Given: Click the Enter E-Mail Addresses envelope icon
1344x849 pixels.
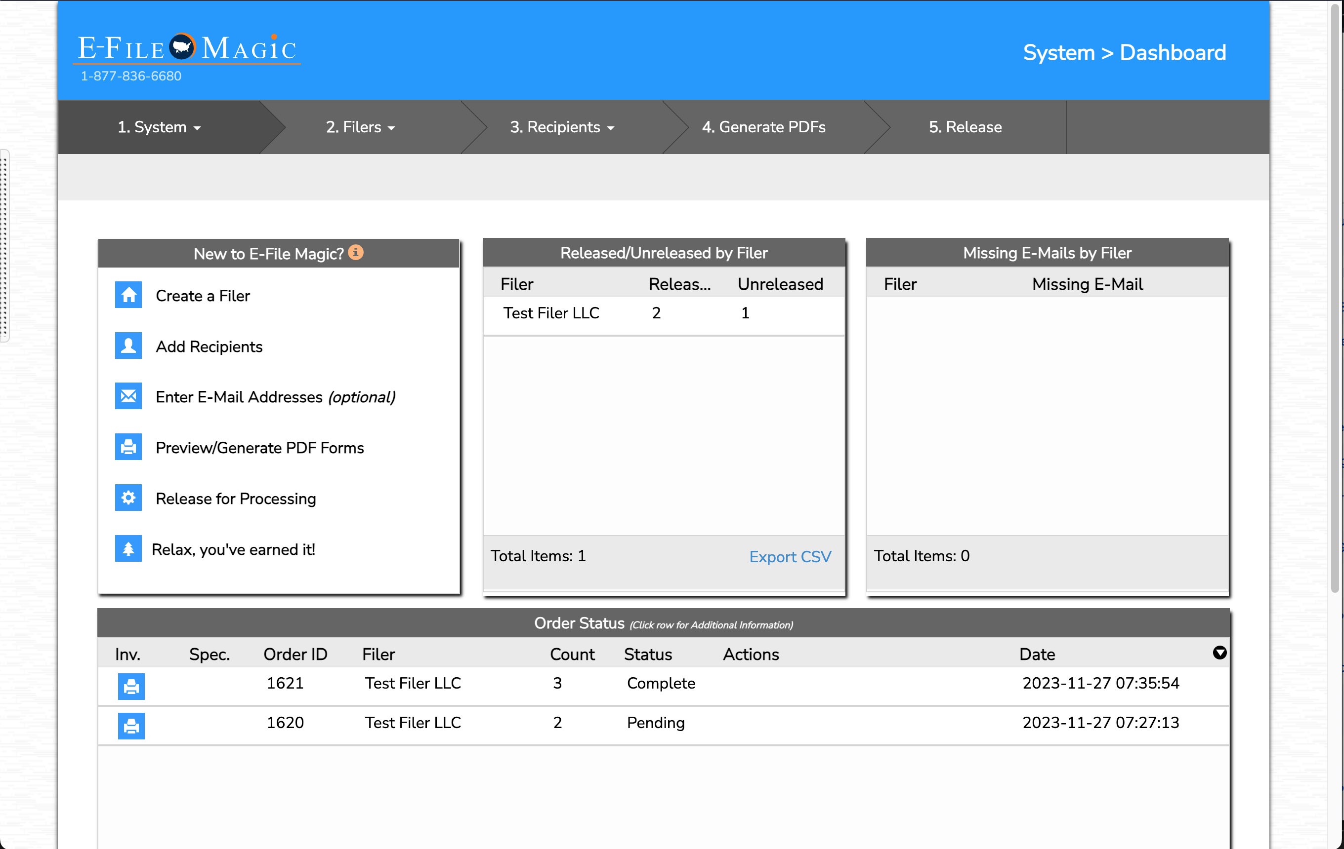Looking at the screenshot, I should click(x=128, y=396).
